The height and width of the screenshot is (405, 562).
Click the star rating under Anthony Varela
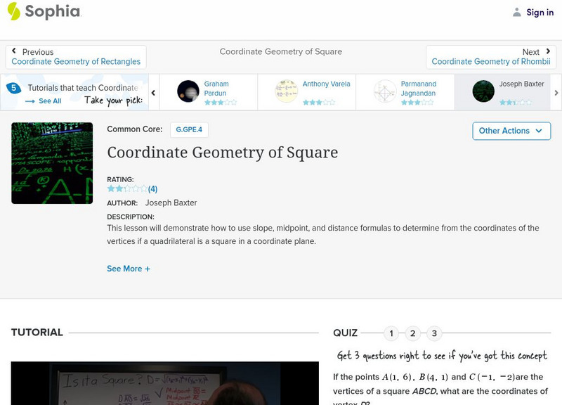tap(319, 103)
